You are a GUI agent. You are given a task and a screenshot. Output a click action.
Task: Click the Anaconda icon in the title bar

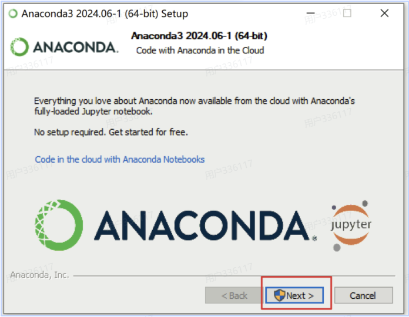tap(13, 14)
